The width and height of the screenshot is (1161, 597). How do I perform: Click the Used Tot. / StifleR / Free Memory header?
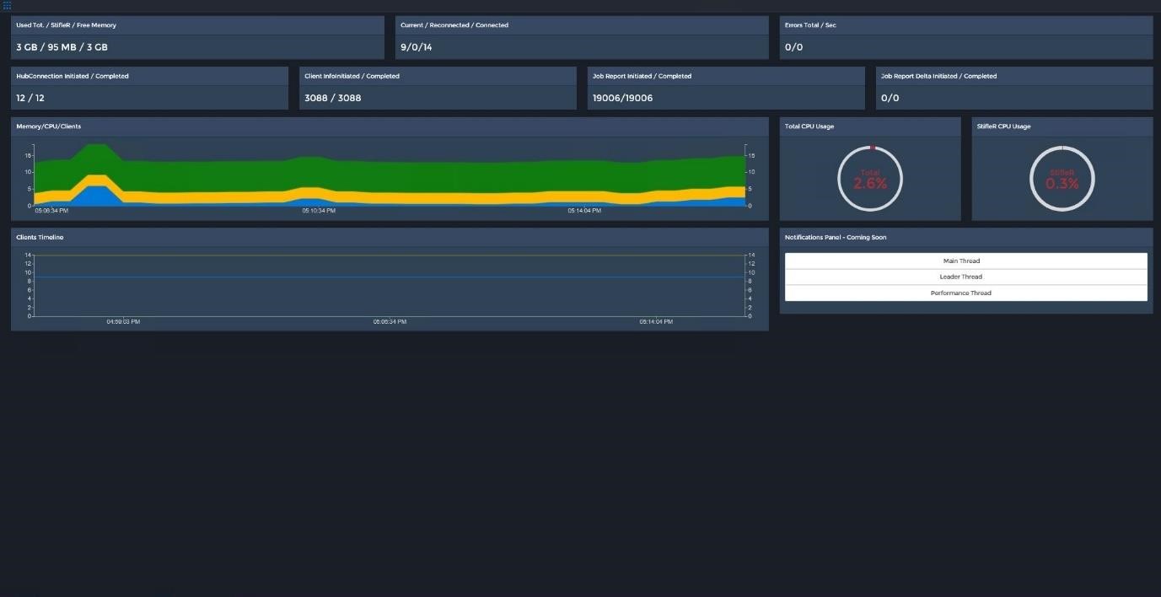[x=66, y=25]
